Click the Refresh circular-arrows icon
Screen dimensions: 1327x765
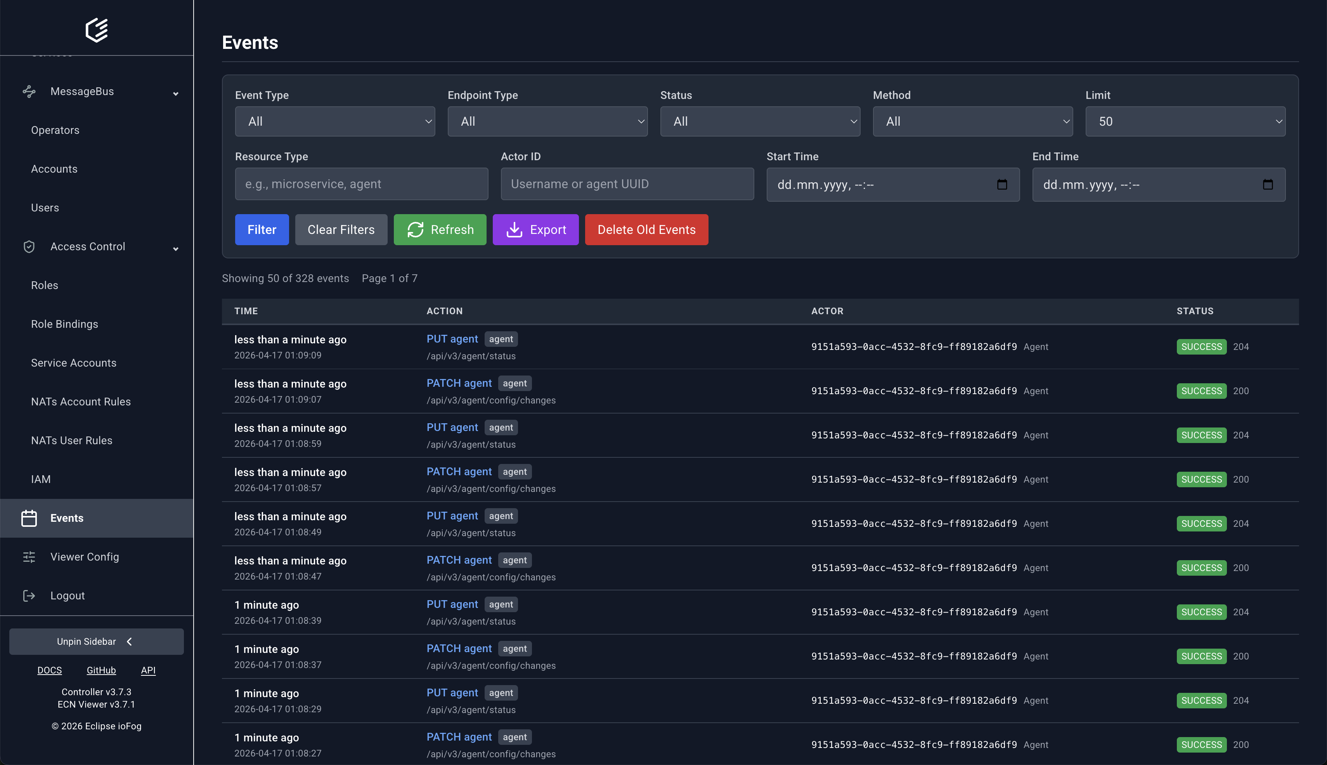(x=416, y=230)
